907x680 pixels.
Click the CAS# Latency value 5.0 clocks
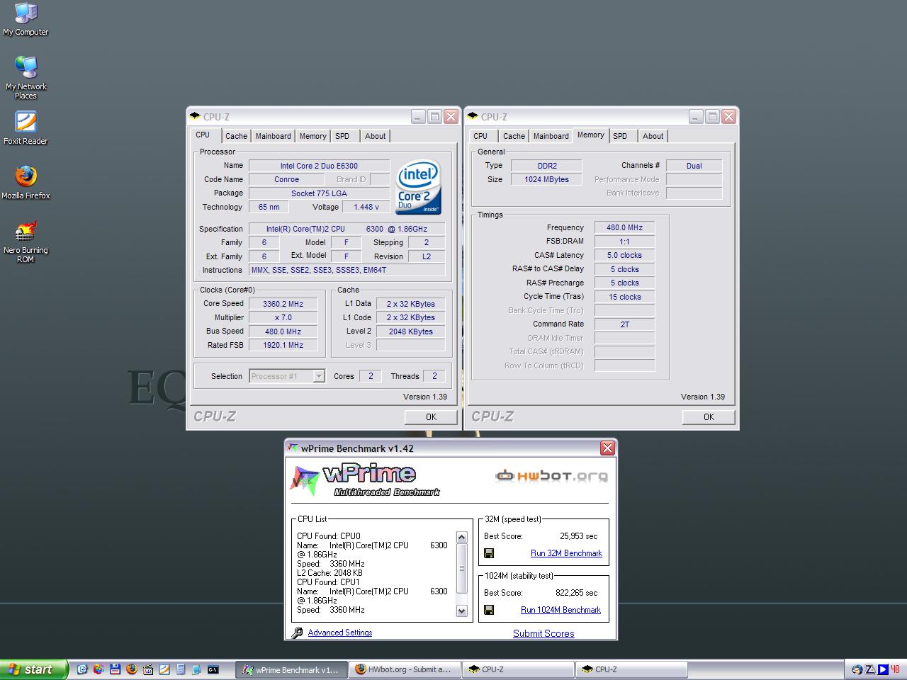coord(624,255)
